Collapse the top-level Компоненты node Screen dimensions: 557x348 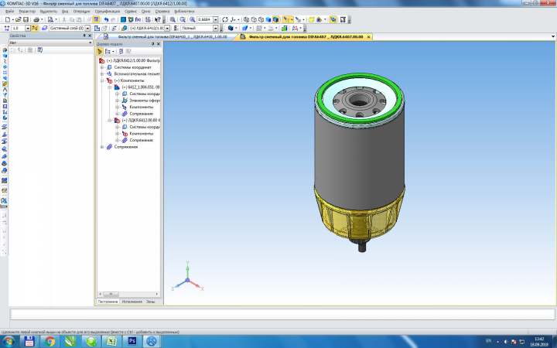click(102, 80)
